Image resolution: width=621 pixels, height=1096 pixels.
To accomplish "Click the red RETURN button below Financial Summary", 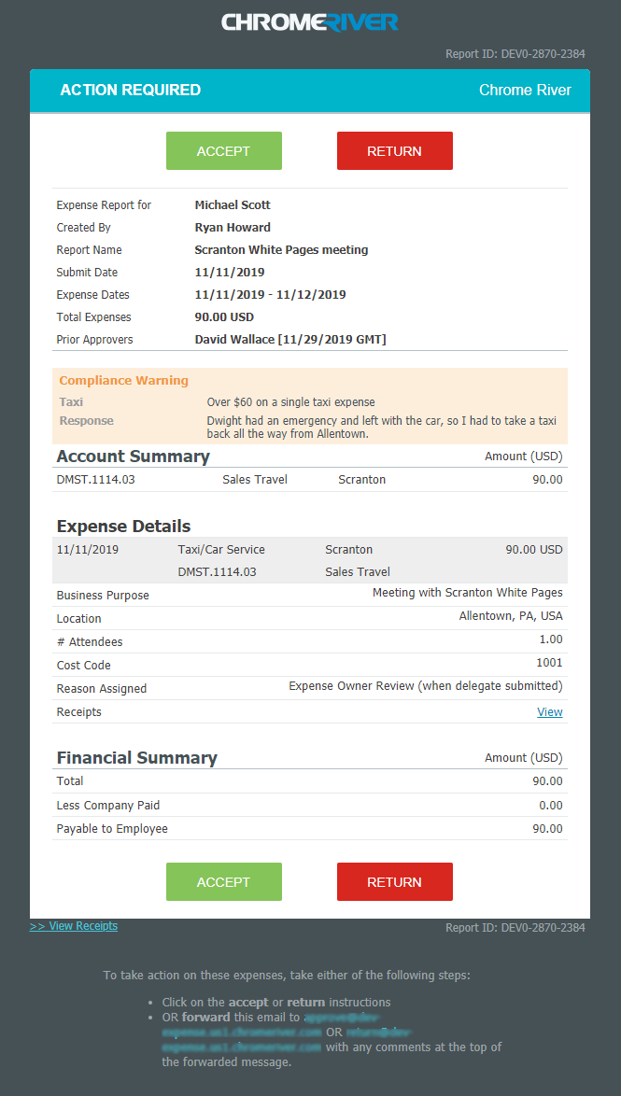I will (x=394, y=881).
